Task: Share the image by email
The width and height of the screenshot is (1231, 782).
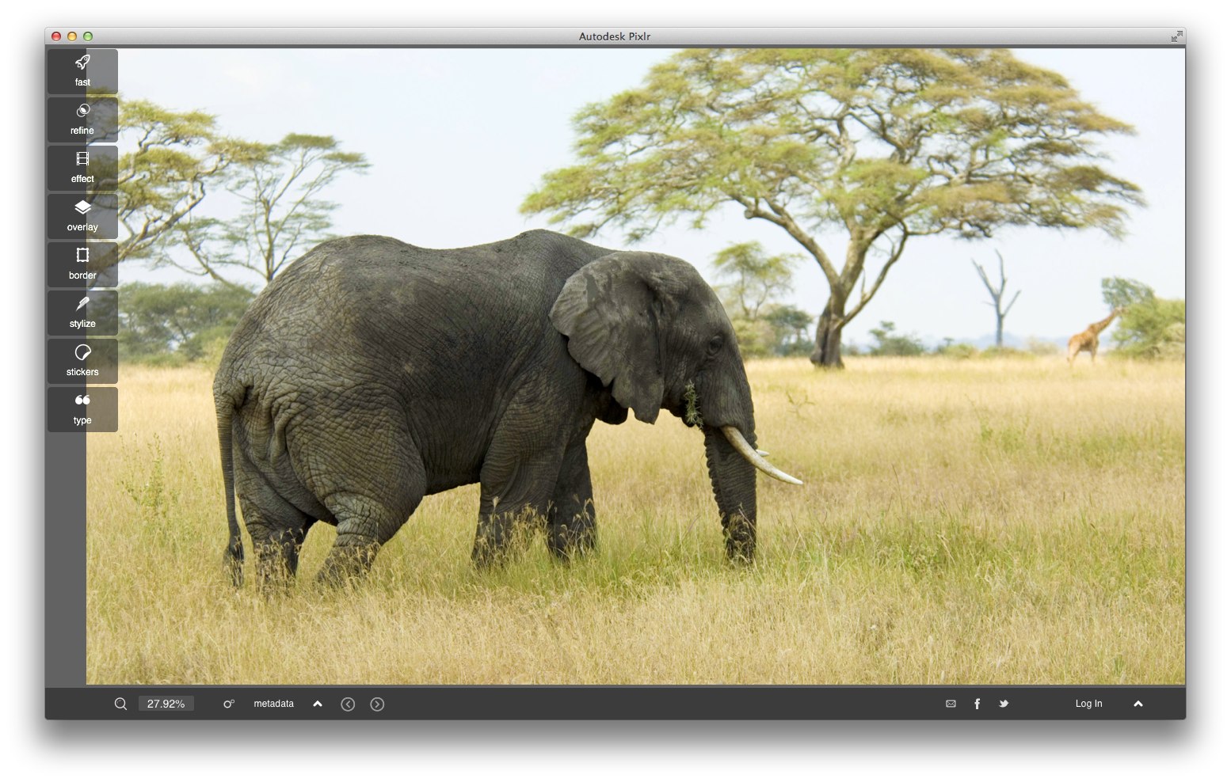Action: tap(951, 704)
